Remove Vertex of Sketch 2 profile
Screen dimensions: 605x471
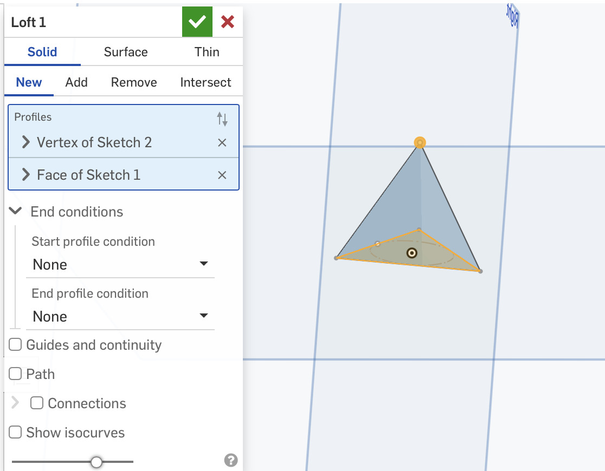[x=222, y=143]
